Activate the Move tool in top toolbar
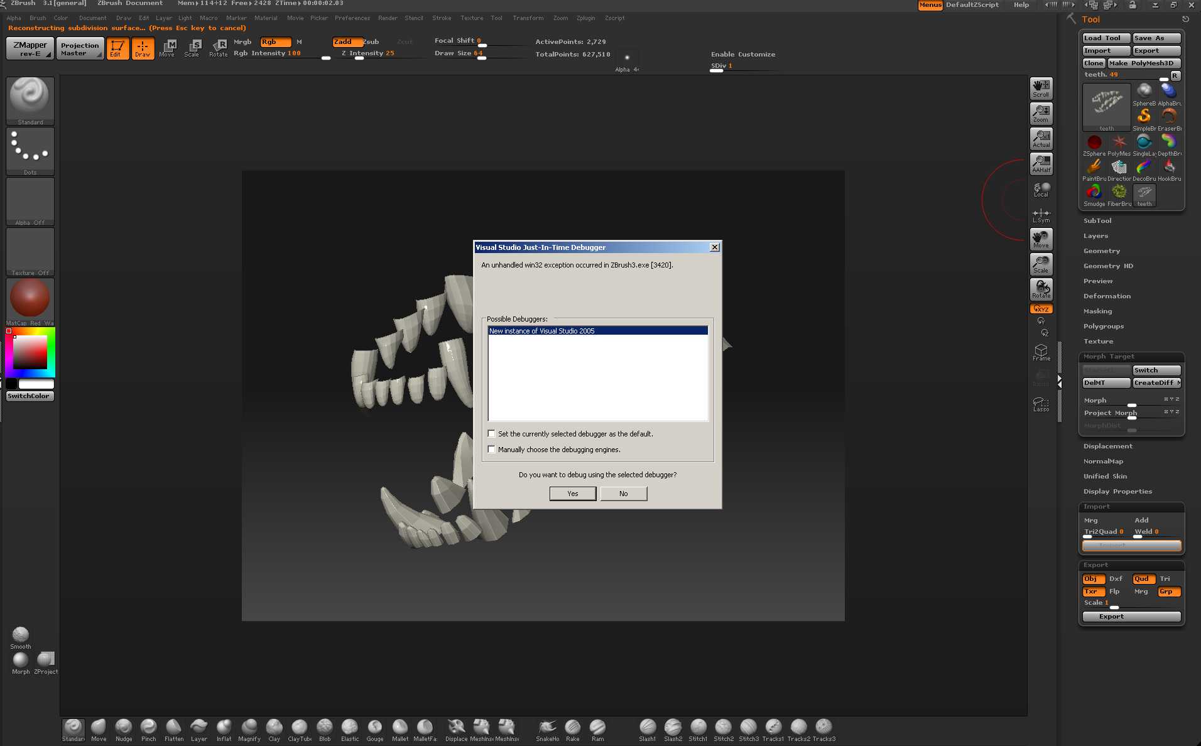 [x=167, y=48]
